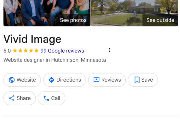Open the three-dot more options menu
This screenshot has width=180, height=120.
[x=110, y=50]
